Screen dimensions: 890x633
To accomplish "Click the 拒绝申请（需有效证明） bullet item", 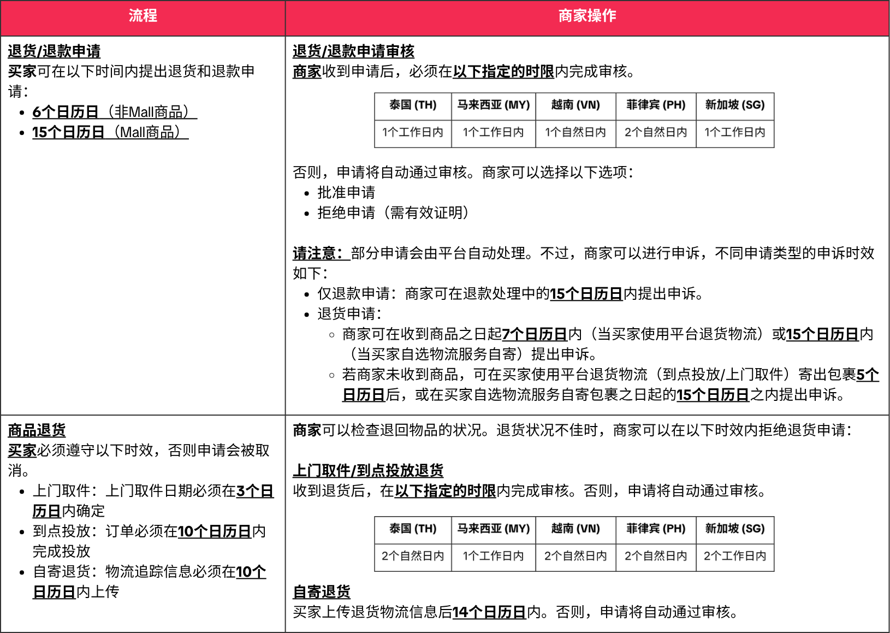I will click(394, 213).
